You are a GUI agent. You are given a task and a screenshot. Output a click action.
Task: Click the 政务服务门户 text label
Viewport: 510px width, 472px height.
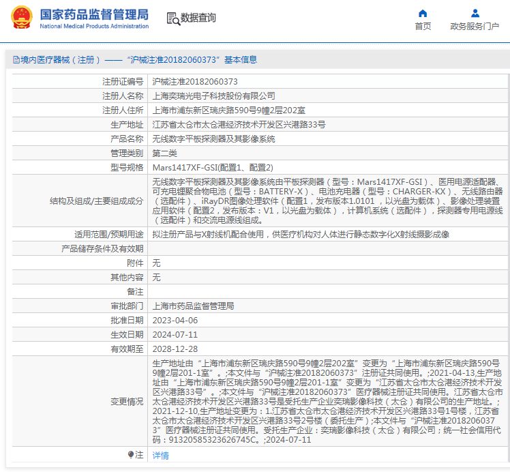[x=475, y=27]
